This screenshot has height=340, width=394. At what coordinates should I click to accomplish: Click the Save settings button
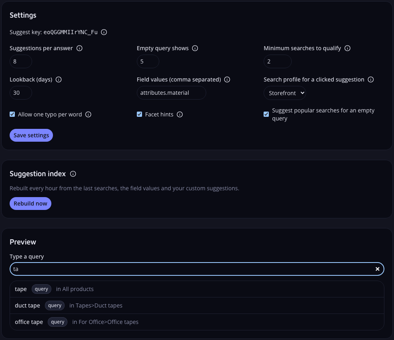tap(31, 135)
